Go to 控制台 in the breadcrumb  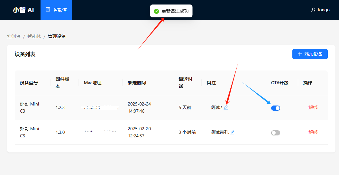tap(14, 36)
